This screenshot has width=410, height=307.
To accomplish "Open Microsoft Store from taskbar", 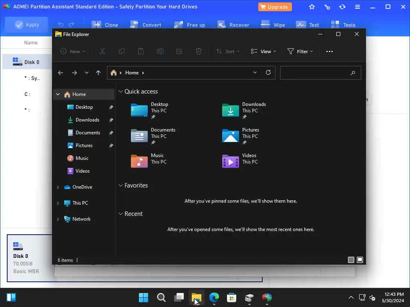I will tap(232, 297).
